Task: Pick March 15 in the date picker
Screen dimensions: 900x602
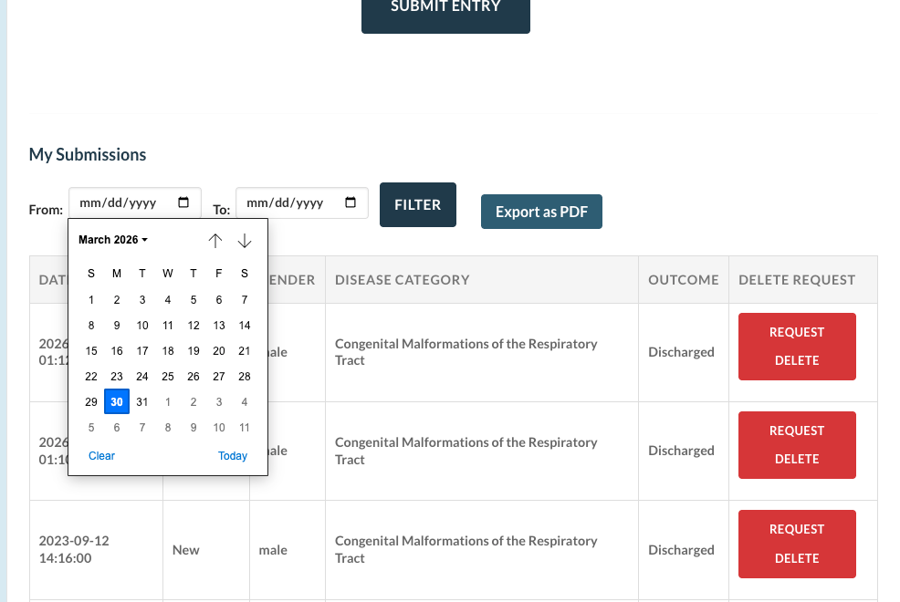Action: click(91, 351)
